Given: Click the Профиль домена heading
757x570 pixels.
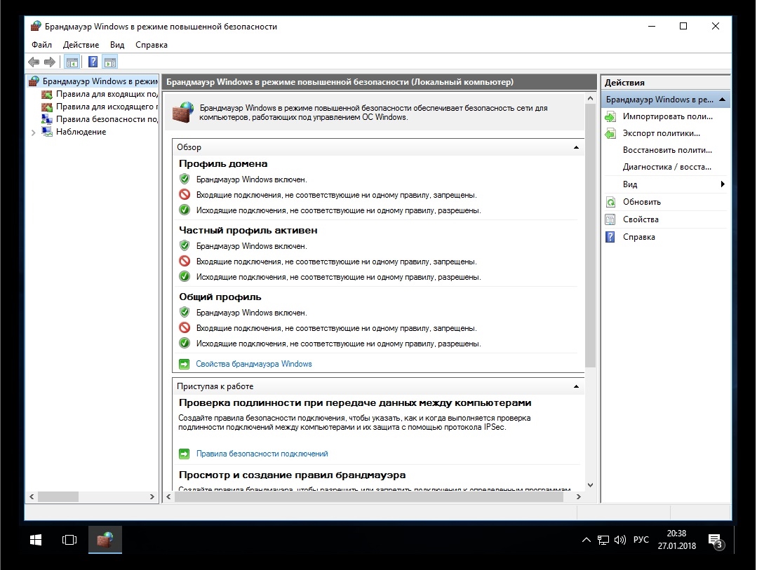Looking at the screenshot, I should pyautogui.click(x=223, y=163).
